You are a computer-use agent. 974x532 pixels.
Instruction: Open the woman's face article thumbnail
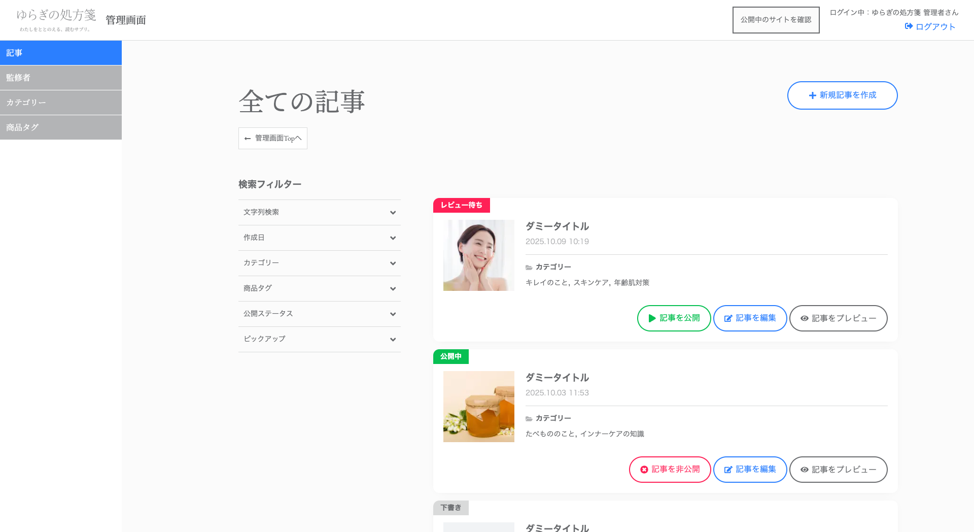click(478, 255)
